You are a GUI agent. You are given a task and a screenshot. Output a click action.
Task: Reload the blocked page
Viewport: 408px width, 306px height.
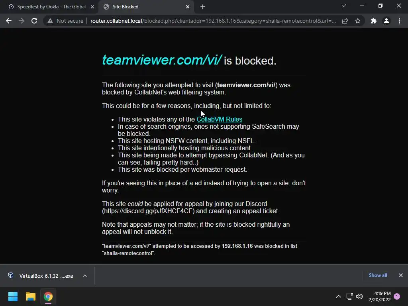click(34, 21)
